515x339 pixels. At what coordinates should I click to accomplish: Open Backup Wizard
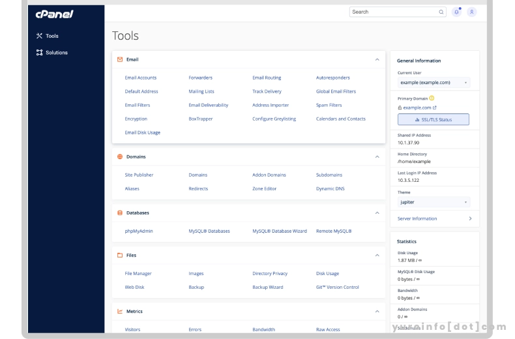pos(268,287)
